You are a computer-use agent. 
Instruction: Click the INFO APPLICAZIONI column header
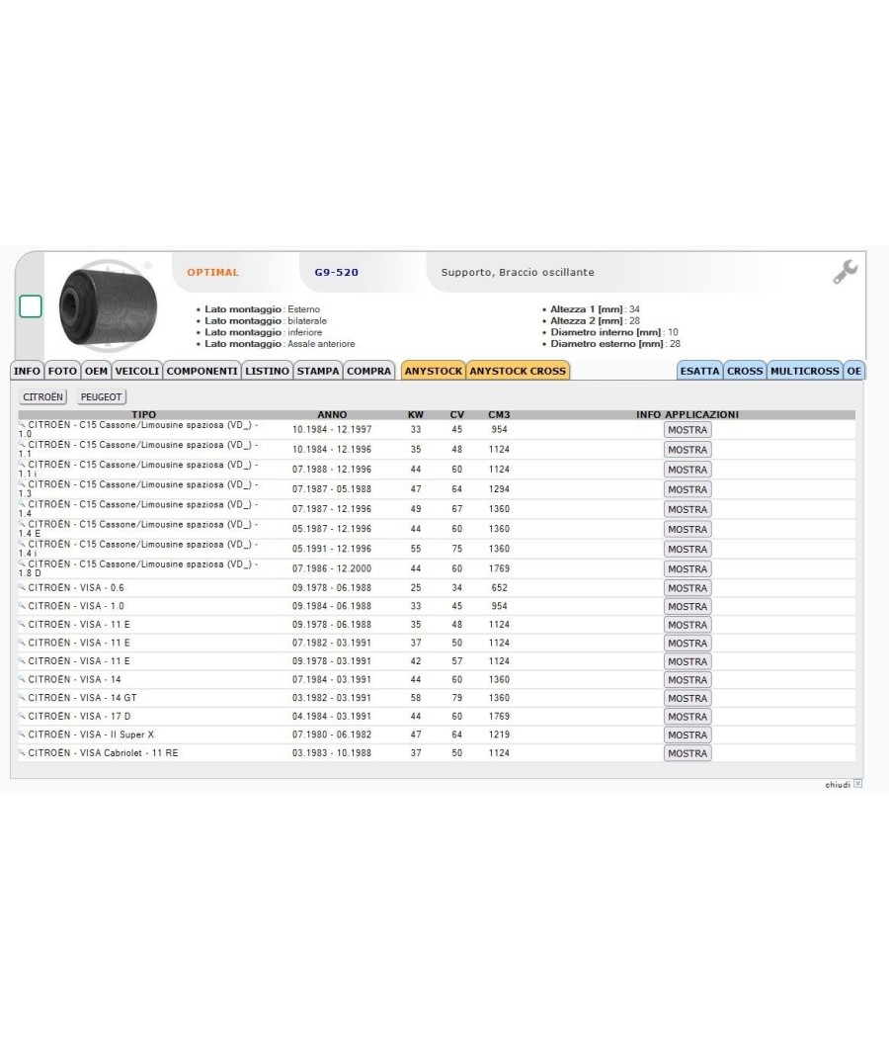pos(687,414)
